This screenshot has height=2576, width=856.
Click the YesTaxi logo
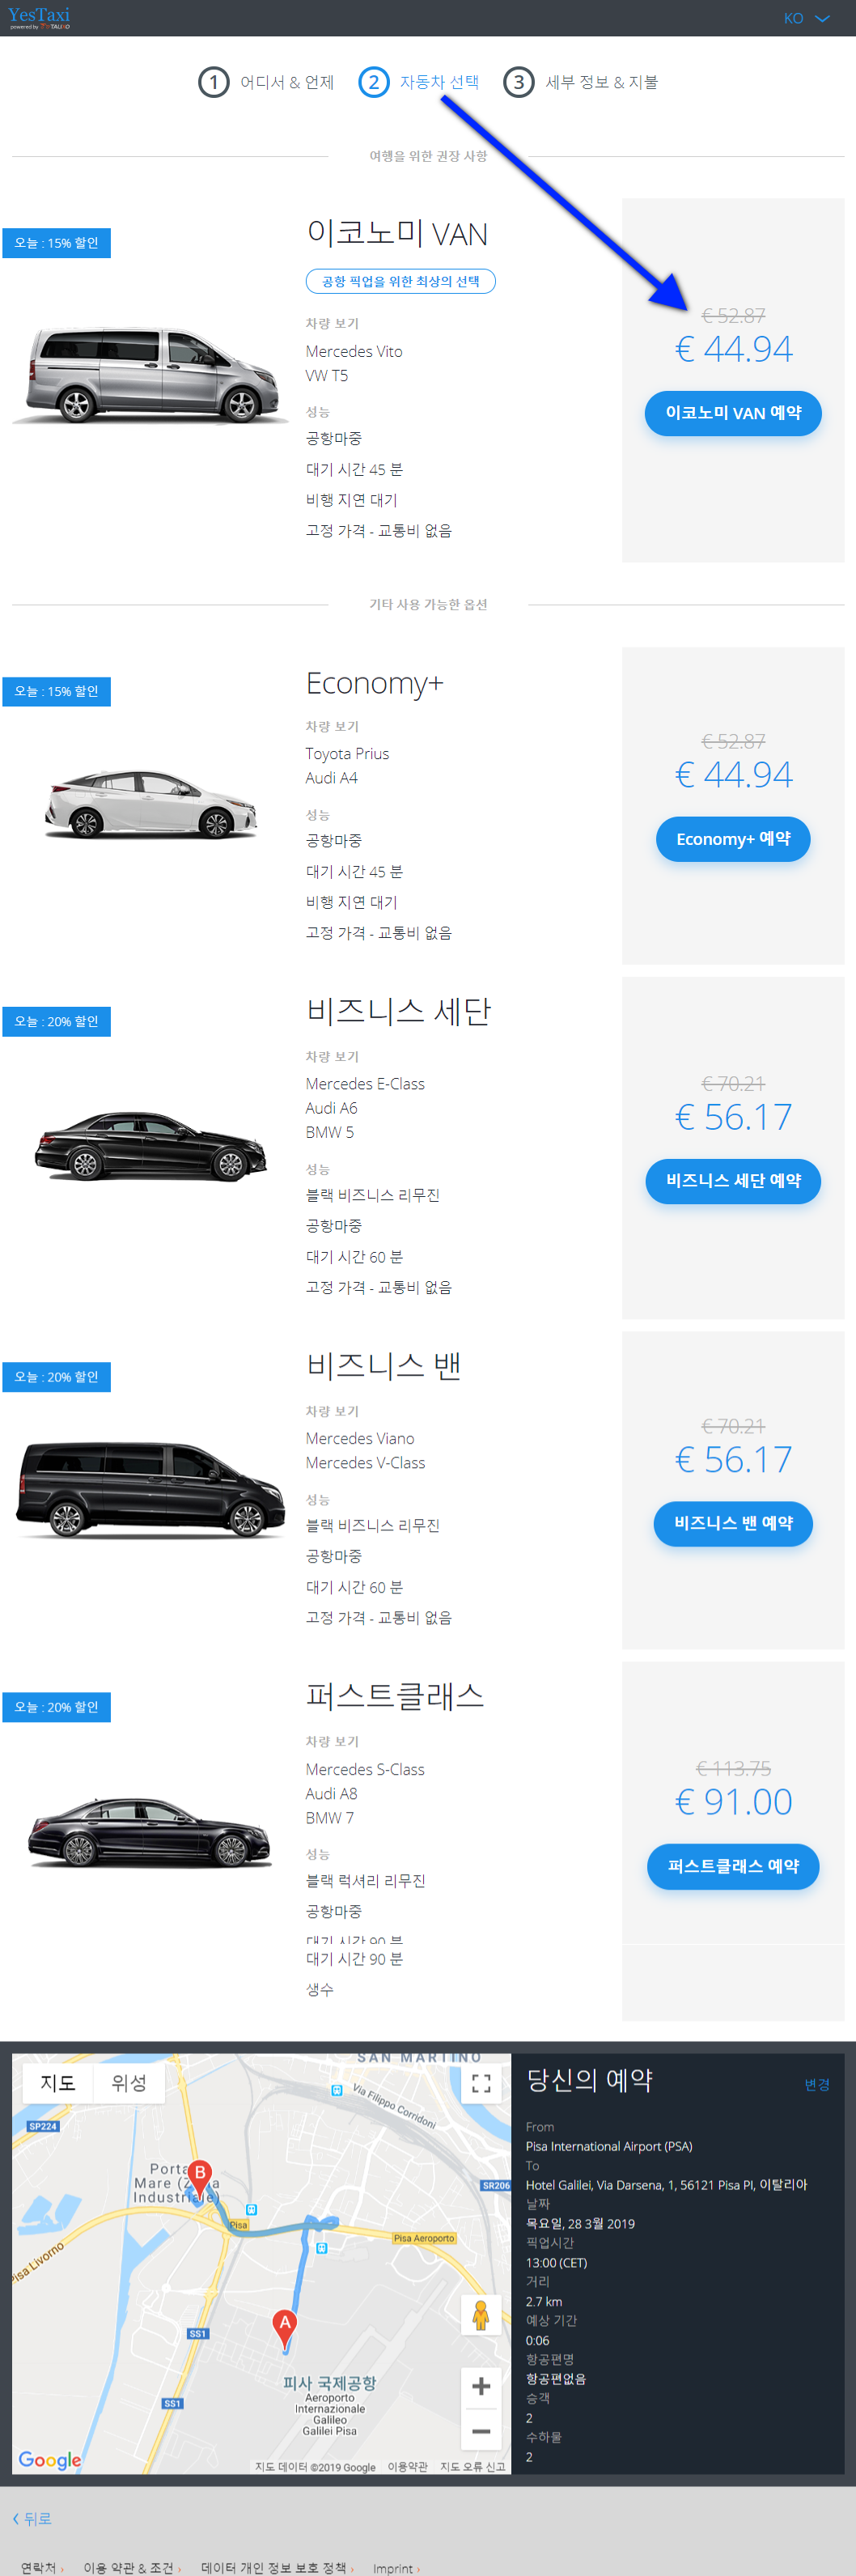tap(39, 17)
